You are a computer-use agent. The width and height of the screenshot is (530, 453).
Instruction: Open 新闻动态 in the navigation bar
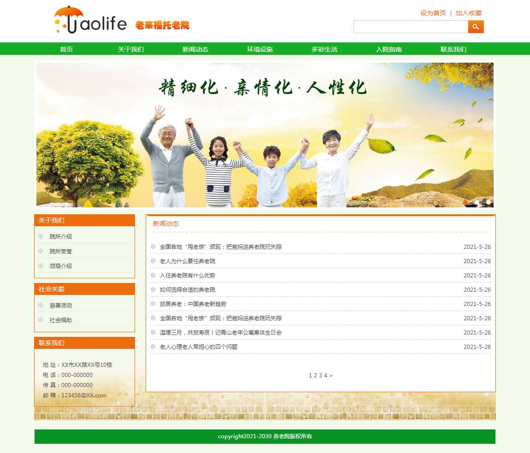pos(195,49)
